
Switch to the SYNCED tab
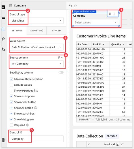tap(56, 31)
